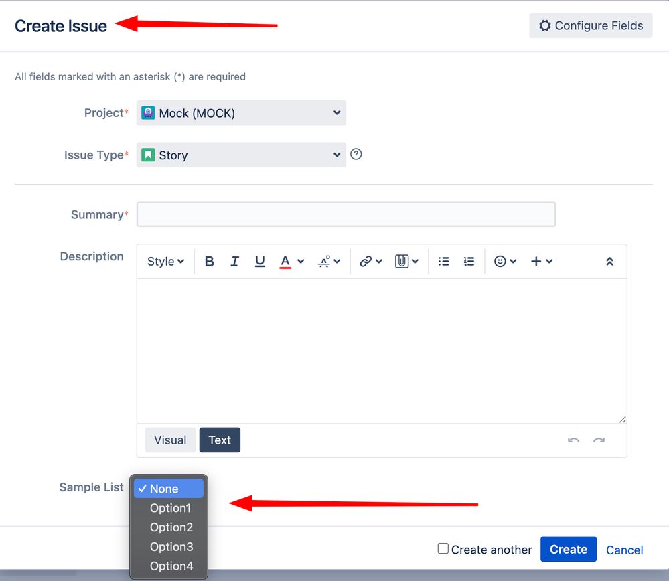The width and height of the screenshot is (669, 581).
Task: Click the Create button
Action: tap(569, 549)
